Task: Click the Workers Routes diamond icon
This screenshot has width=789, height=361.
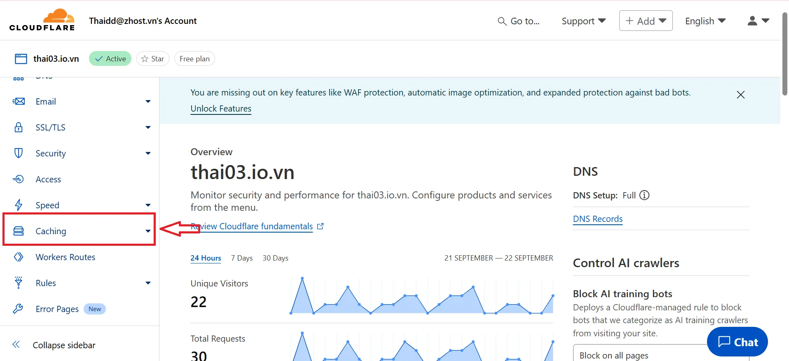Action: point(19,257)
